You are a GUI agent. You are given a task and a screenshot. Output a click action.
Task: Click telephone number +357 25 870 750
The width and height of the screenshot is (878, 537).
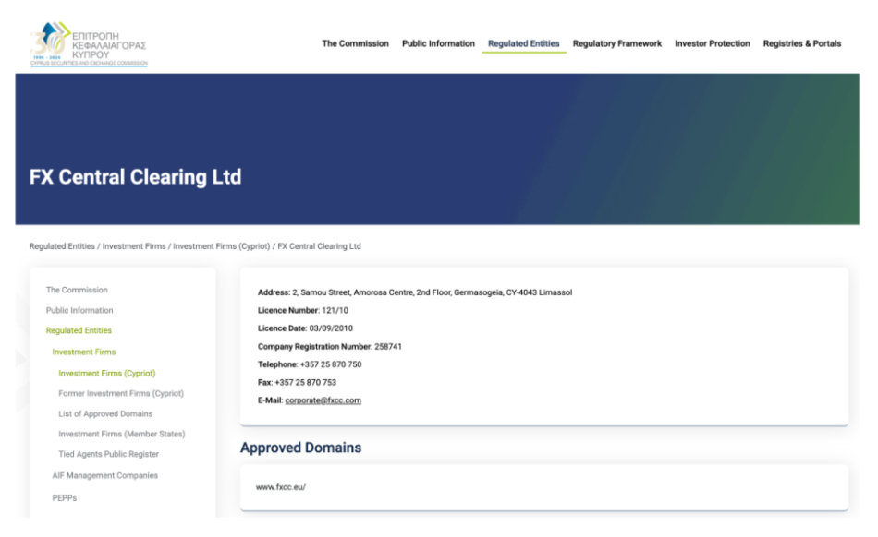(331, 364)
